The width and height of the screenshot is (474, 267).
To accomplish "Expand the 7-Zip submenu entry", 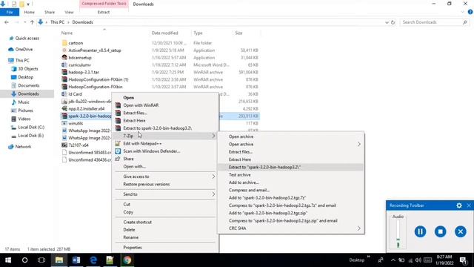I will click(x=164, y=136).
